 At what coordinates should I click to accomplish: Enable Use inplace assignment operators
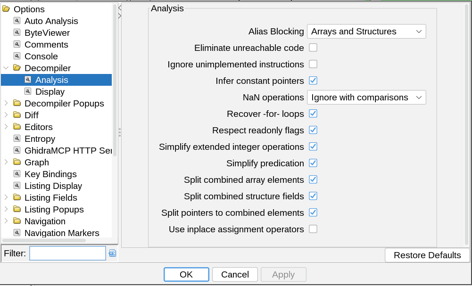click(313, 229)
